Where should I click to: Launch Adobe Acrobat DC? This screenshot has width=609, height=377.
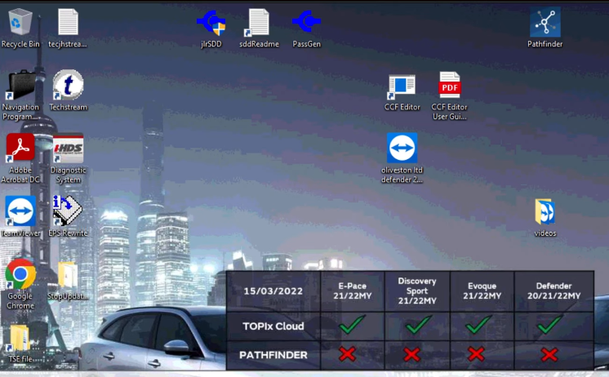[20, 148]
